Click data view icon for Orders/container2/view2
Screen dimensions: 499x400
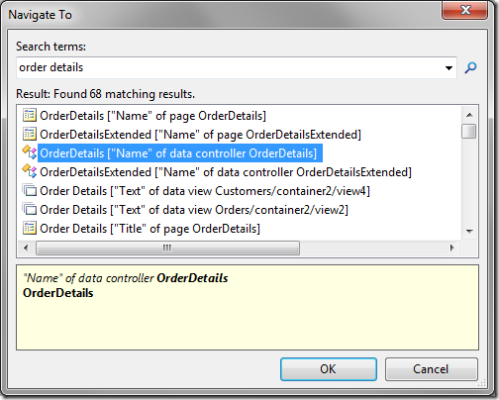(x=29, y=209)
